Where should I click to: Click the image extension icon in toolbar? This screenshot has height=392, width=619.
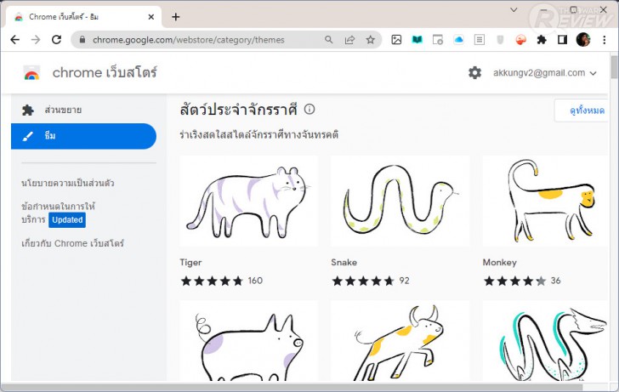tap(396, 39)
